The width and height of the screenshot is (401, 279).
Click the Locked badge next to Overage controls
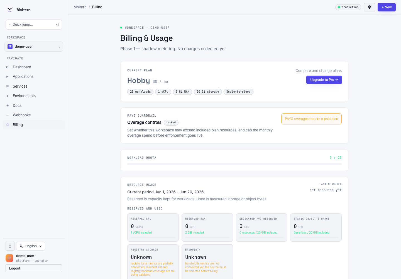pyautogui.click(x=171, y=122)
